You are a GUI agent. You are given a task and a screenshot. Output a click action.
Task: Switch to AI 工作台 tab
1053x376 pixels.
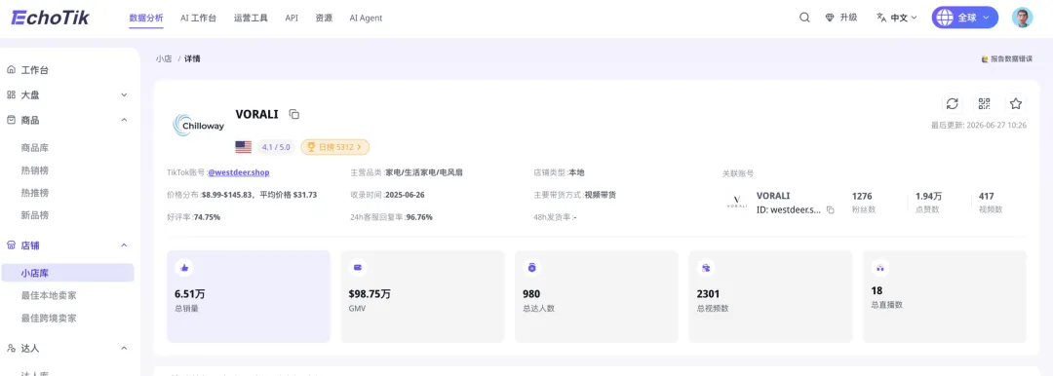[198, 19]
